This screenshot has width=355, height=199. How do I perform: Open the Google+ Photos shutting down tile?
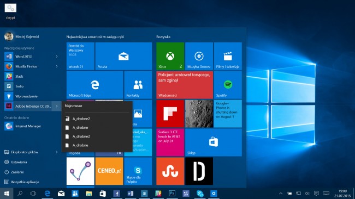pos(228,114)
